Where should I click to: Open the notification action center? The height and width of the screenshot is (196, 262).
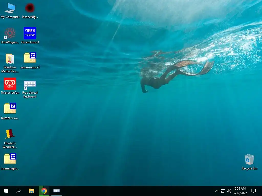click(x=254, y=191)
